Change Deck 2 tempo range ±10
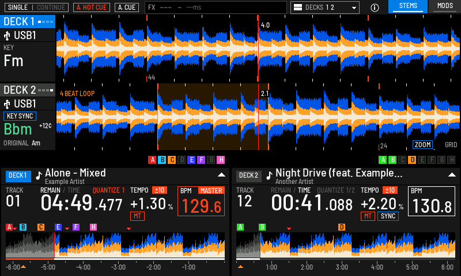Screen dimensions: 461x276 [390, 190]
